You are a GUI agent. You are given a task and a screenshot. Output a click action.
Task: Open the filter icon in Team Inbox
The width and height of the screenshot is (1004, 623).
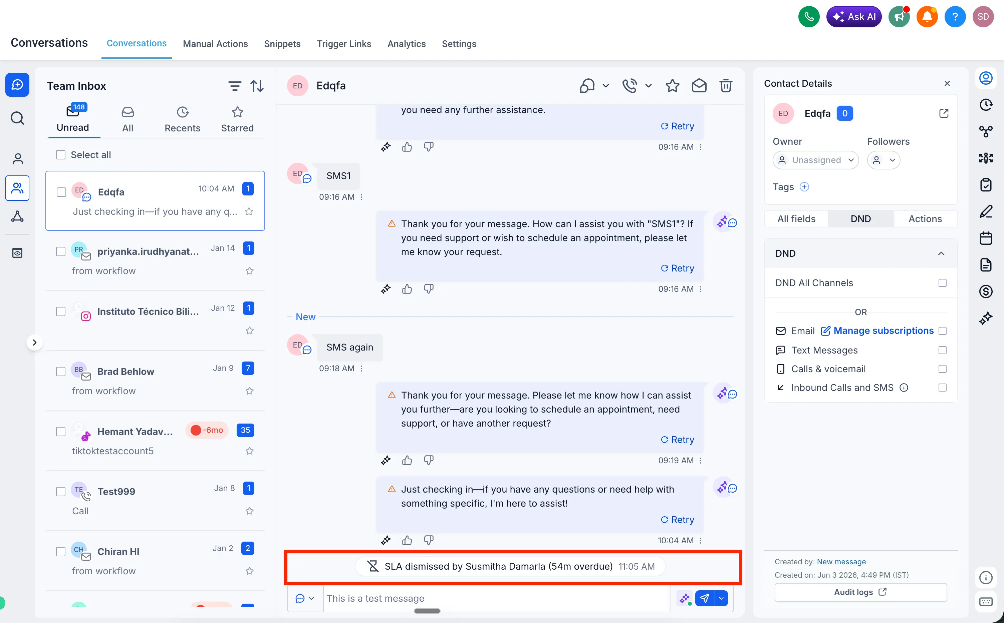(x=235, y=86)
